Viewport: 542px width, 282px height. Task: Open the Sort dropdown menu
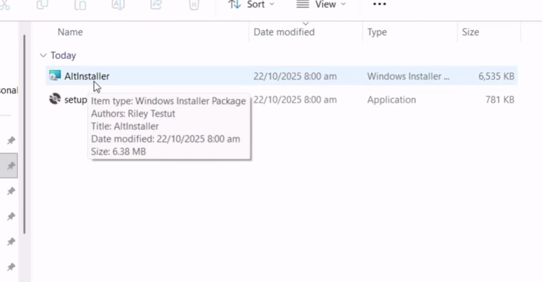(252, 5)
